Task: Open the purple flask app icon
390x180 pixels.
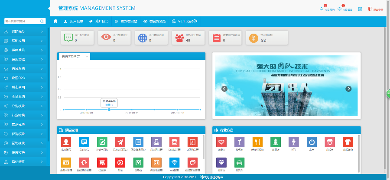Action: [x=156, y=142]
